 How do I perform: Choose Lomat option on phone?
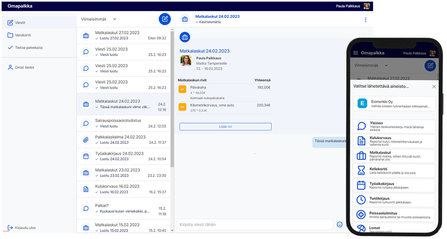(394, 228)
